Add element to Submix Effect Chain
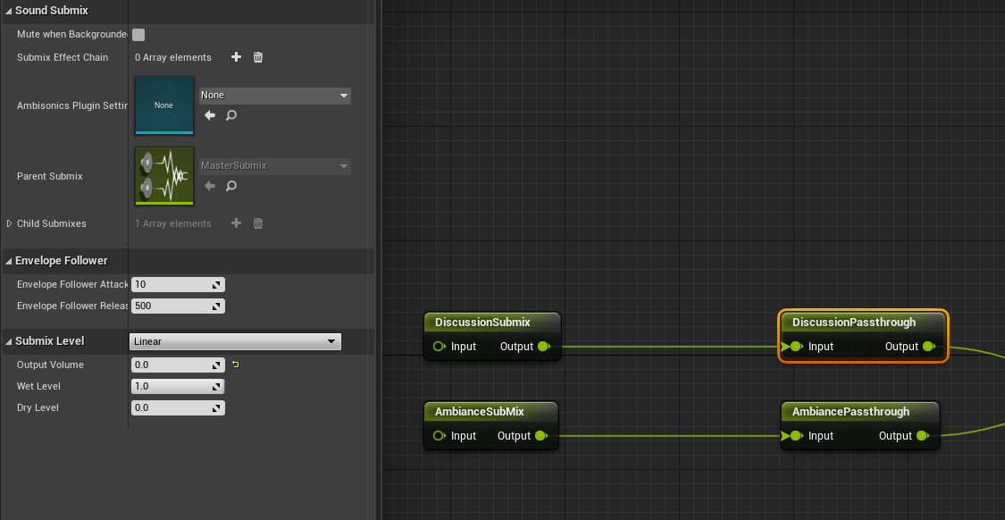 click(236, 57)
